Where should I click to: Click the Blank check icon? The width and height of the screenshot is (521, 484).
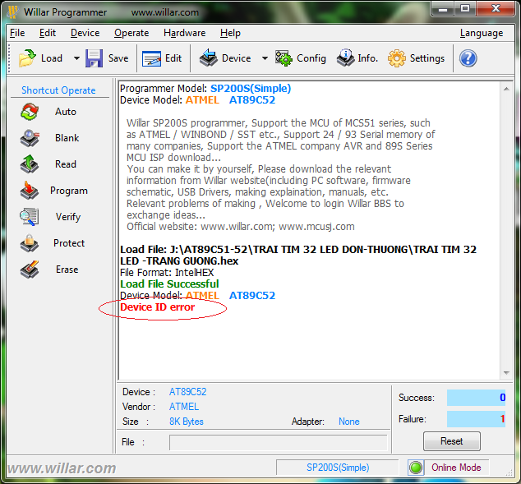click(x=30, y=138)
